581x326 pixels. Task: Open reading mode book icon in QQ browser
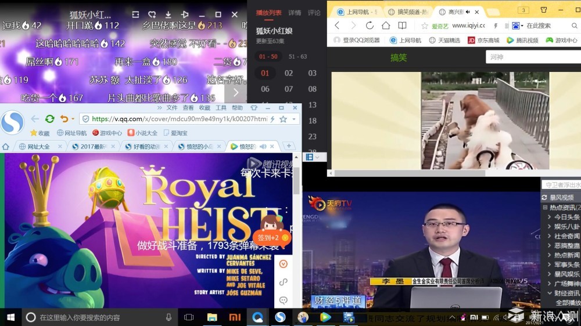(402, 25)
